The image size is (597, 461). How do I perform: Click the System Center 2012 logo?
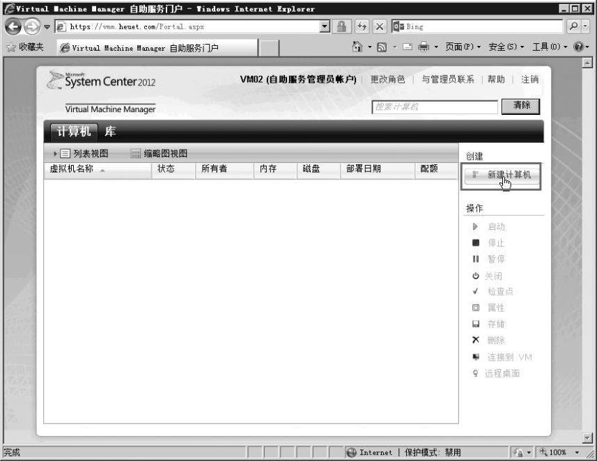click(x=101, y=80)
